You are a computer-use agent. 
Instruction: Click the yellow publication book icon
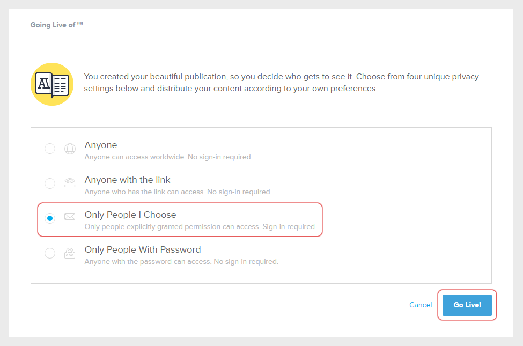52,84
